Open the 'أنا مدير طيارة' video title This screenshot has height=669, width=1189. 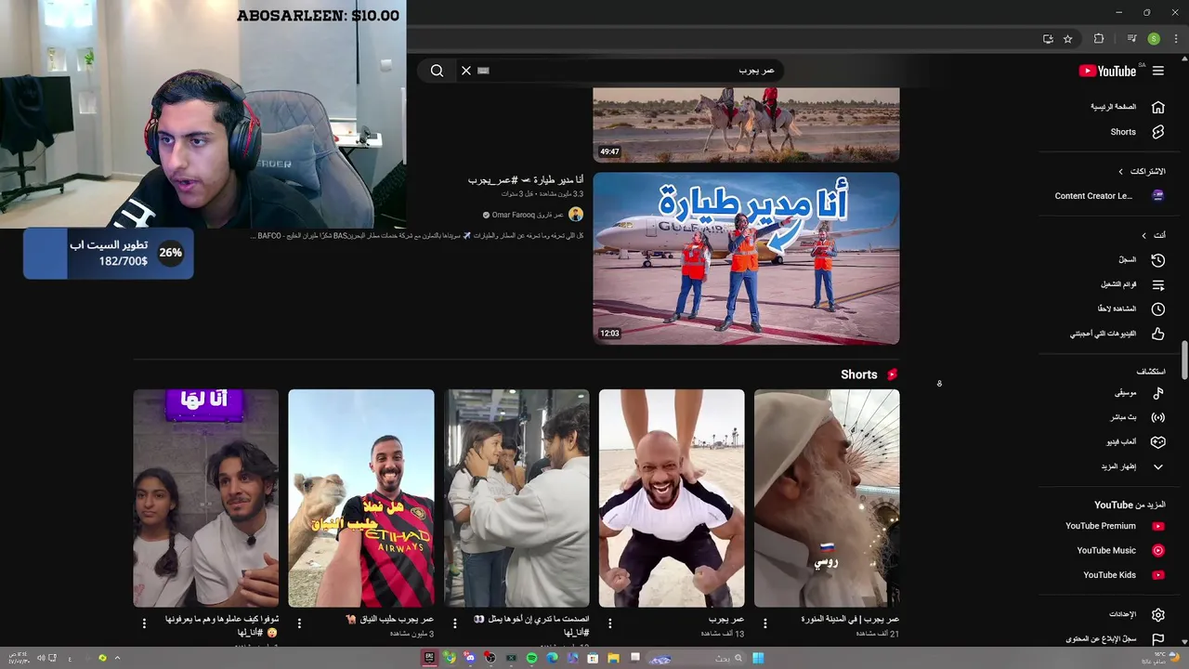(x=526, y=179)
